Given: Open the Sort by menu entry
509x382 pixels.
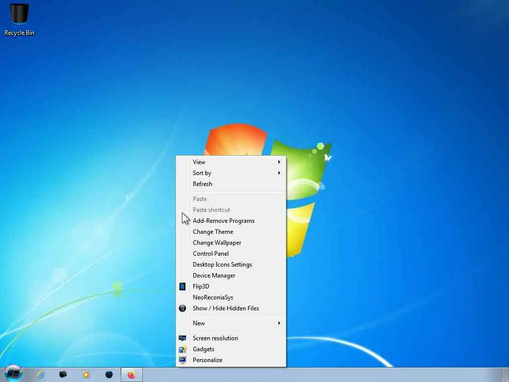Looking at the screenshot, I should [231, 173].
